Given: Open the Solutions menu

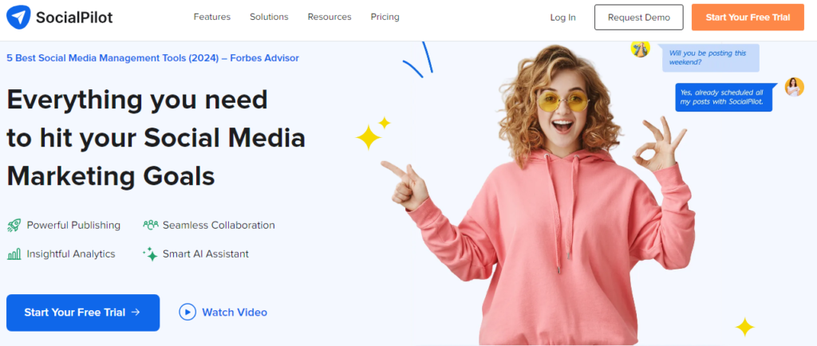Looking at the screenshot, I should point(269,18).
